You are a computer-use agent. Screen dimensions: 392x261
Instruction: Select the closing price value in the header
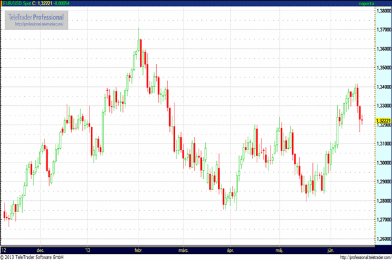(x=44, y=4)
